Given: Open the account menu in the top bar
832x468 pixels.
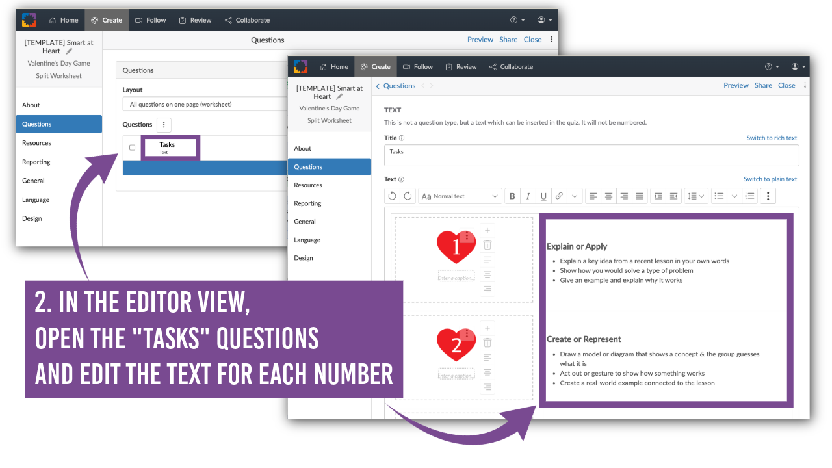Looking at the screenshot, I should [x=796, y=66].
